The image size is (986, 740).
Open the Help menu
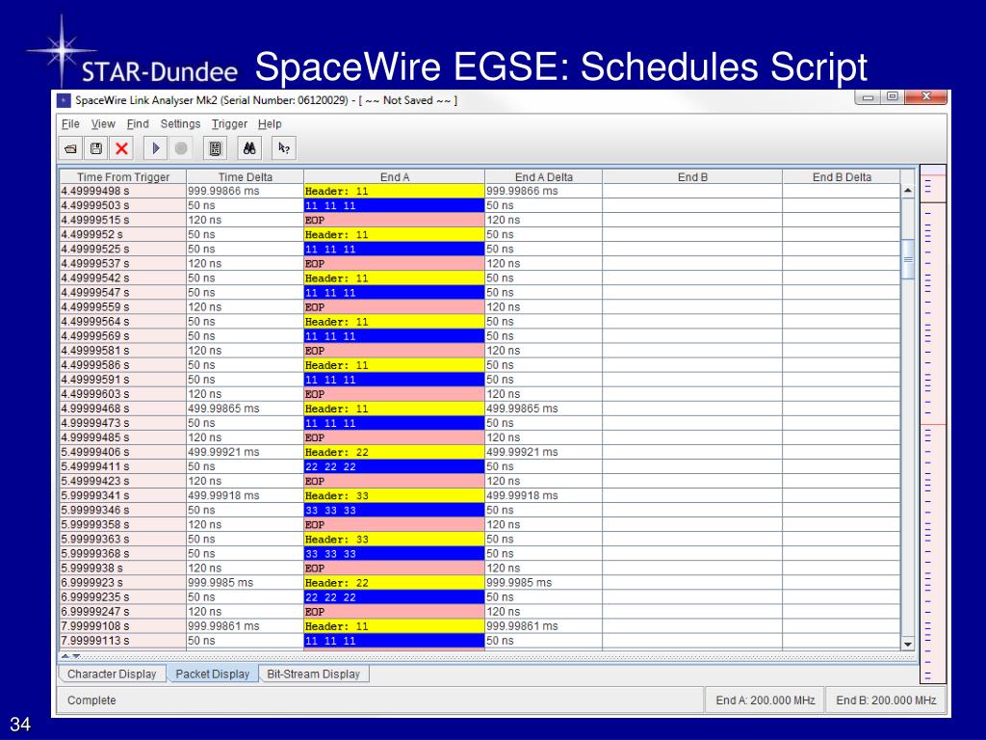pyautogui.click(x=270, y=124)
